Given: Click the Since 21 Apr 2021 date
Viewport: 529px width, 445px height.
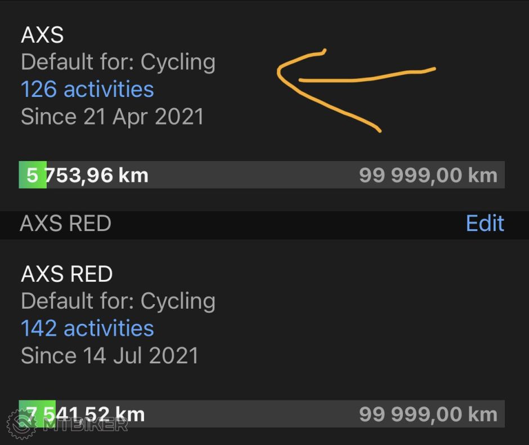Looking at the screenshot, I should click(112, 117).
